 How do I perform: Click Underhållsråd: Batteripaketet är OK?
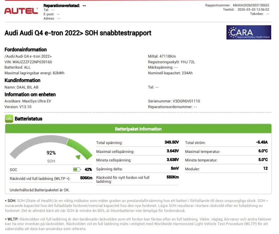[x=40, y=190]
